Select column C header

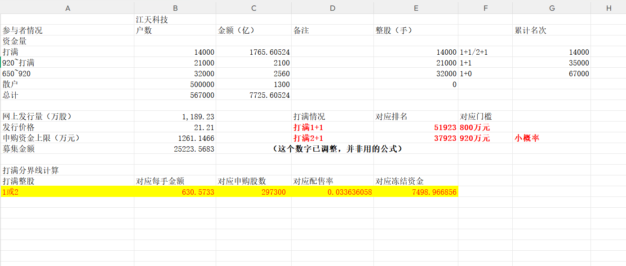[253, 8]
